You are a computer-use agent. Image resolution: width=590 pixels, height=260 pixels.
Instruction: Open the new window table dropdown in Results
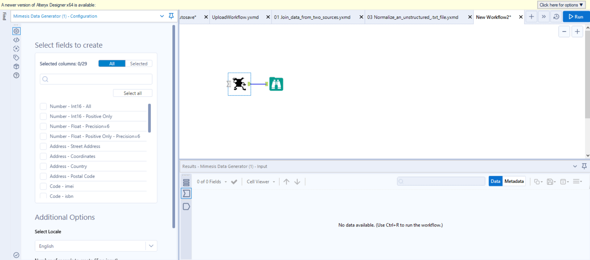564,182
